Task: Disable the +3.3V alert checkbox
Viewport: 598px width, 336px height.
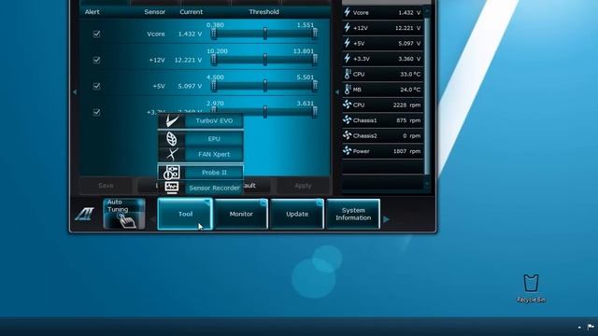Action: pos(96,112)
